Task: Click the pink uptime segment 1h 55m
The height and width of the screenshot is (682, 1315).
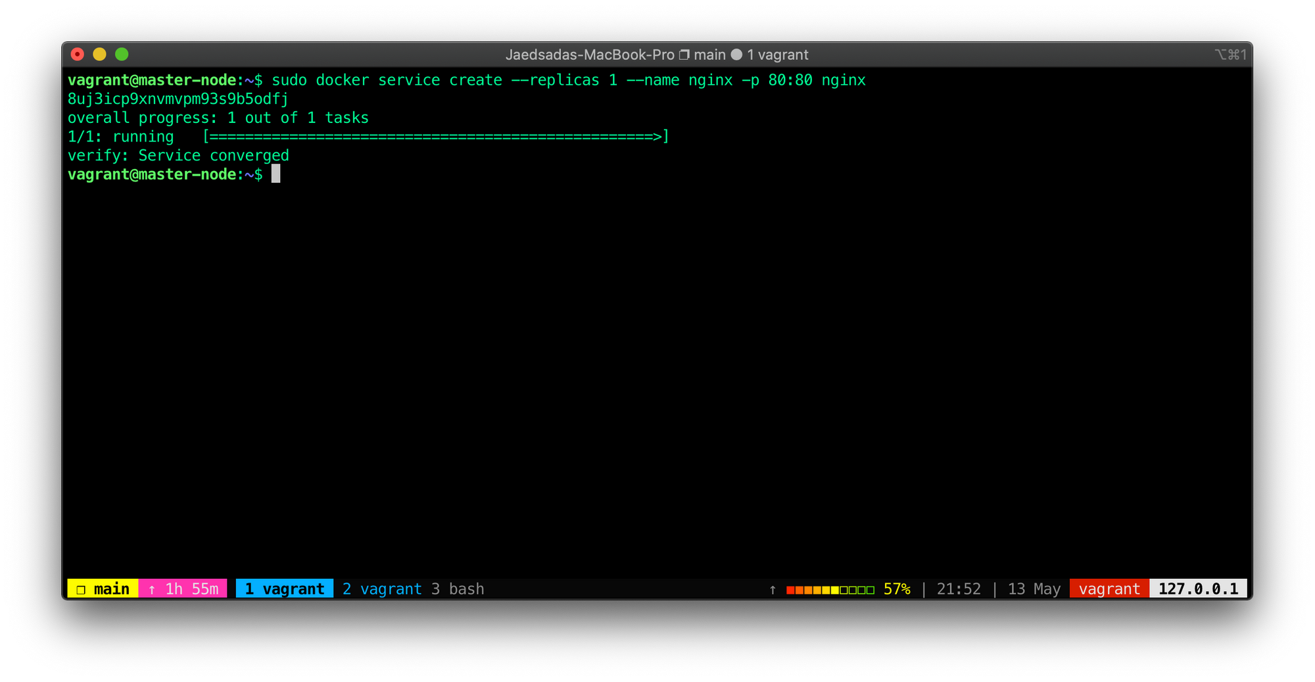Action: 183,589
